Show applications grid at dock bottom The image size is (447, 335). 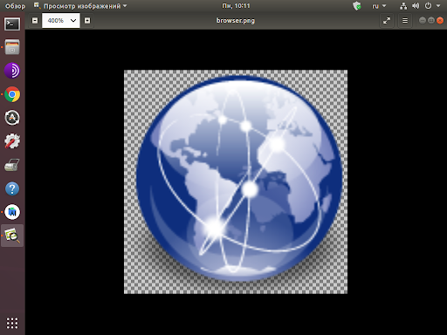click(12, 323)
